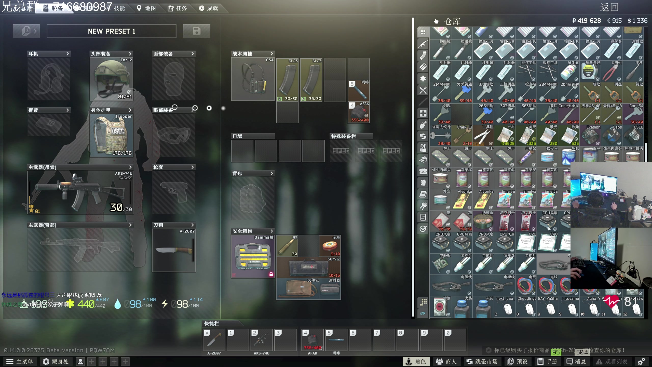Toggle the barter items arrows filter
This screenshot has width=652, height=367.
[x=423, y=136]
